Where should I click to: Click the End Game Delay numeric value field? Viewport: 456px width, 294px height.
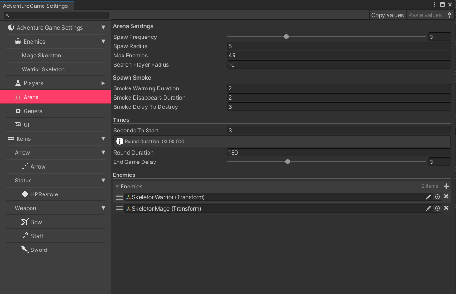click(439, 162)
